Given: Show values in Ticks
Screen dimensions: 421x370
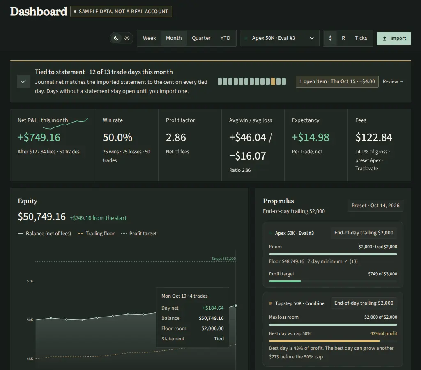Looking at the screenshot, I should 361,38.
